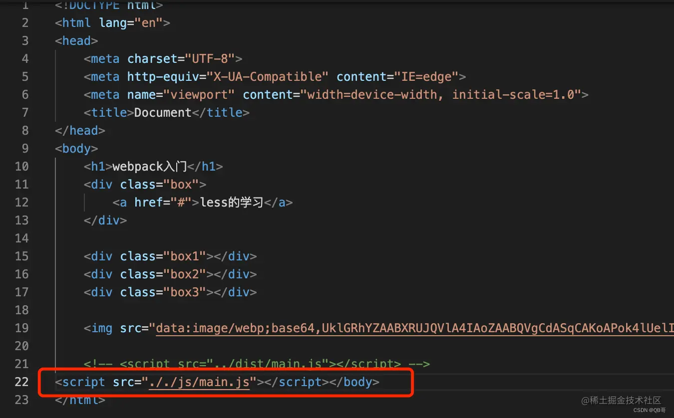
Task: Click the h1 opening tag name
Action: pos(98,167)
